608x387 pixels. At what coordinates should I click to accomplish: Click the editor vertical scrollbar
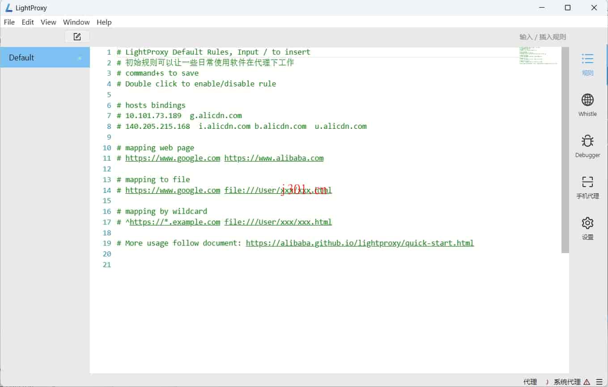point(565,150)
